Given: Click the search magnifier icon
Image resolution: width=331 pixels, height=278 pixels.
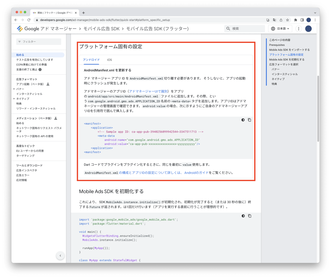Looking at the screenshot, I should coord(228,29).
